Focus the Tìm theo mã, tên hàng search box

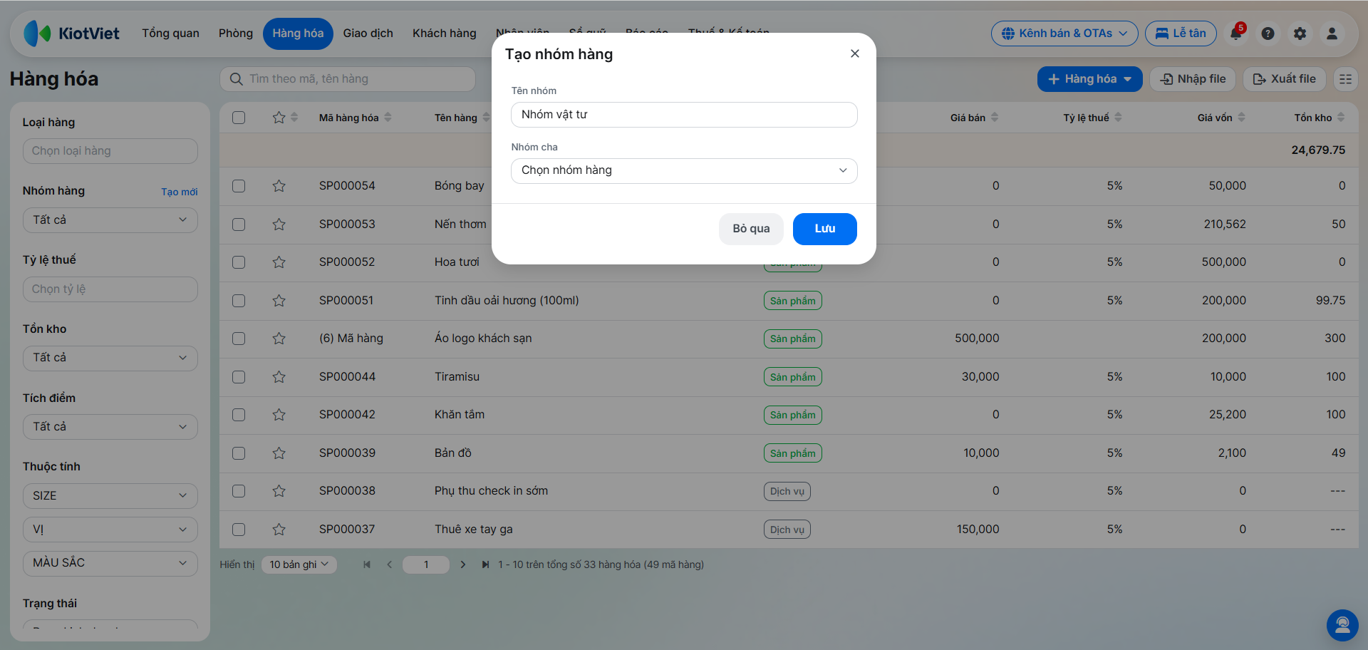click(x=348, y=79)
